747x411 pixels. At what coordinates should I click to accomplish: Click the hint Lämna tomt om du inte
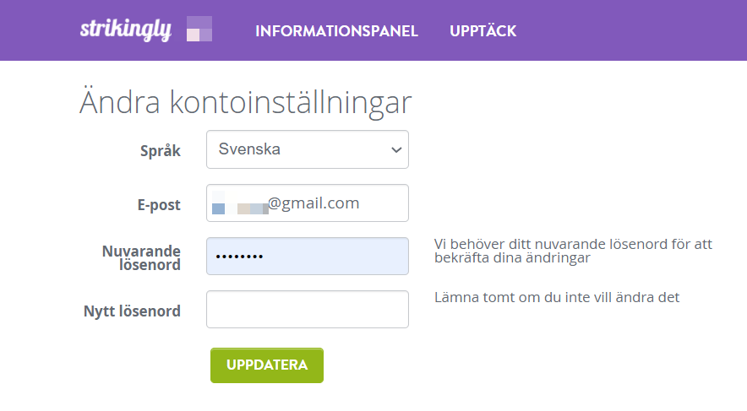click(556, 298)
